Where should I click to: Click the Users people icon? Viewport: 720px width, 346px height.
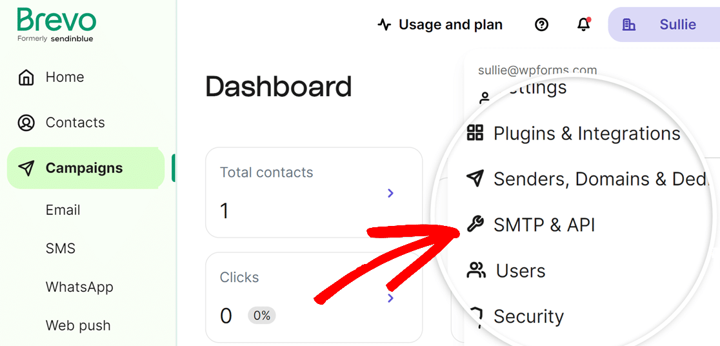[x=476, y=270]
